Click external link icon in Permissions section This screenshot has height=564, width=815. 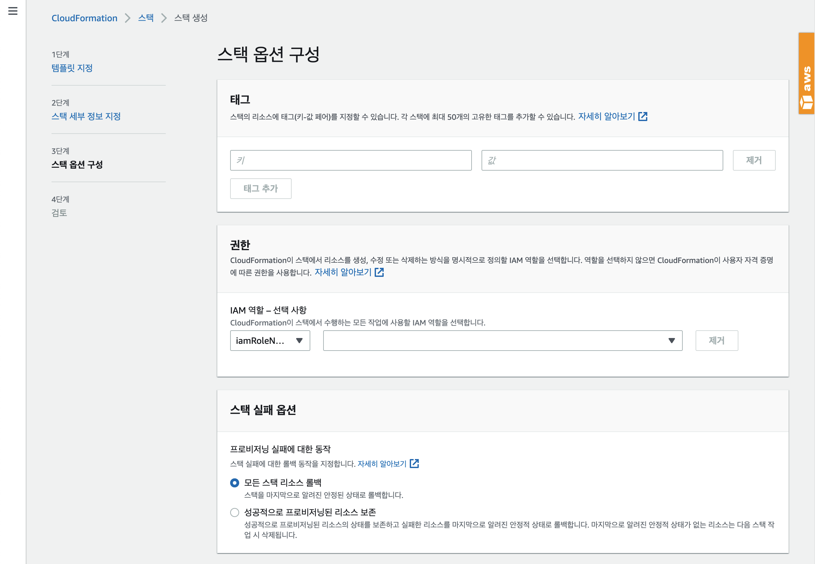[x=379, y=272]
